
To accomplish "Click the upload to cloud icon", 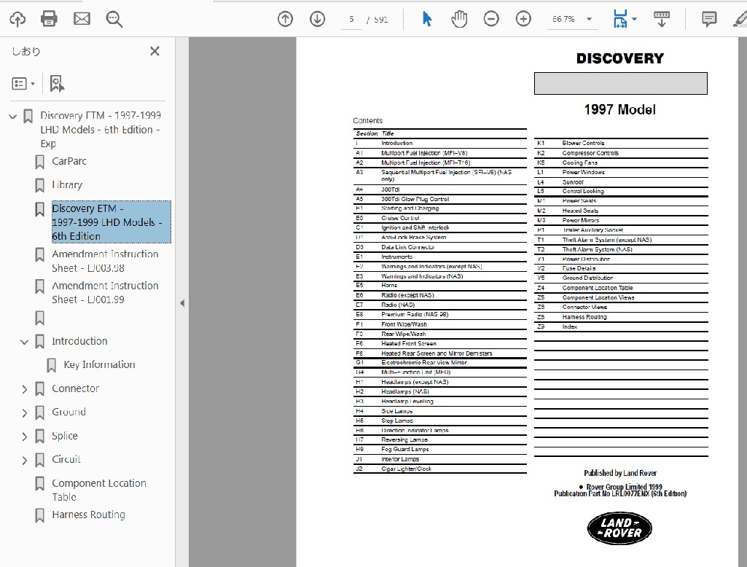I will [x=17, y=19].
